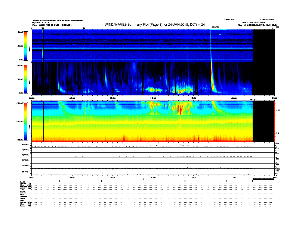Click the 04:00 tick label below RAD1 panel
Image resolution: width=296 pixels, height=228 pixels.
72,98
